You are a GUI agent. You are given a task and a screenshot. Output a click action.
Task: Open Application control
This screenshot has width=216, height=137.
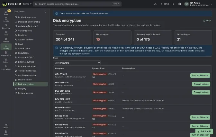27,75
